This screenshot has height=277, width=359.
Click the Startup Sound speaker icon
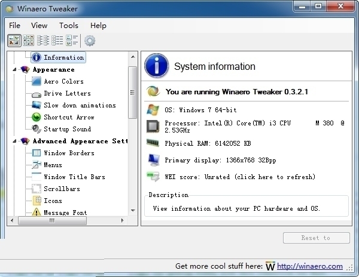click(x=36, y=129)
